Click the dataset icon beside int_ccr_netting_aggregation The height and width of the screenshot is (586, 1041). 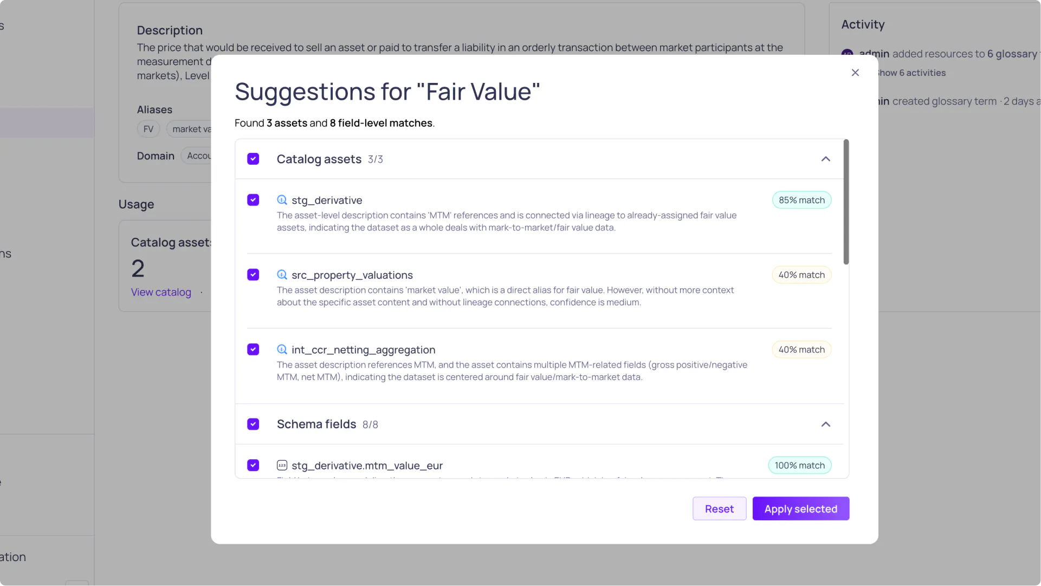pyautogui.click(x=282, y=350)
